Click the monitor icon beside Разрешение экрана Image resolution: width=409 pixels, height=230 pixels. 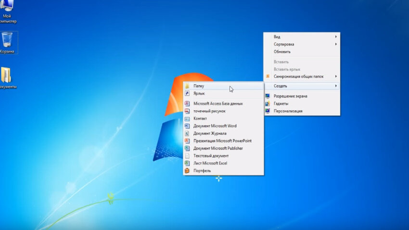[x=268, y=96]
